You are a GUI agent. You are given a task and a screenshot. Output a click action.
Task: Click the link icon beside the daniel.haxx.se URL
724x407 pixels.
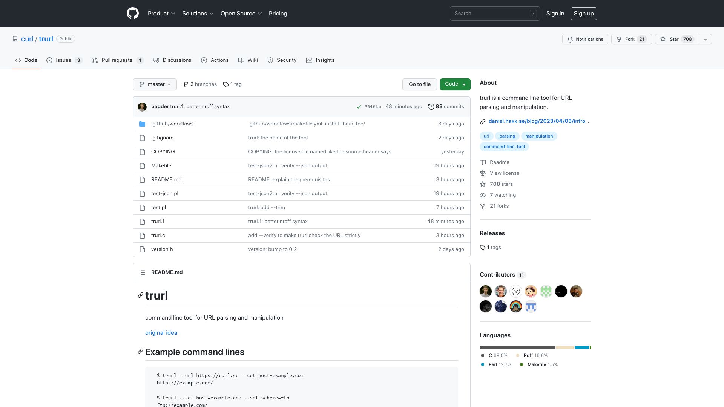point(483,121)
